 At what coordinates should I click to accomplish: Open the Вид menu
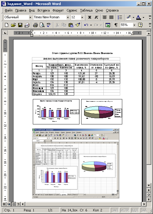pos(32,10)
